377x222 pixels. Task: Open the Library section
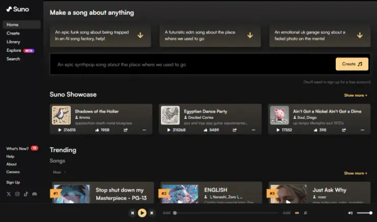tap(13, 42)
